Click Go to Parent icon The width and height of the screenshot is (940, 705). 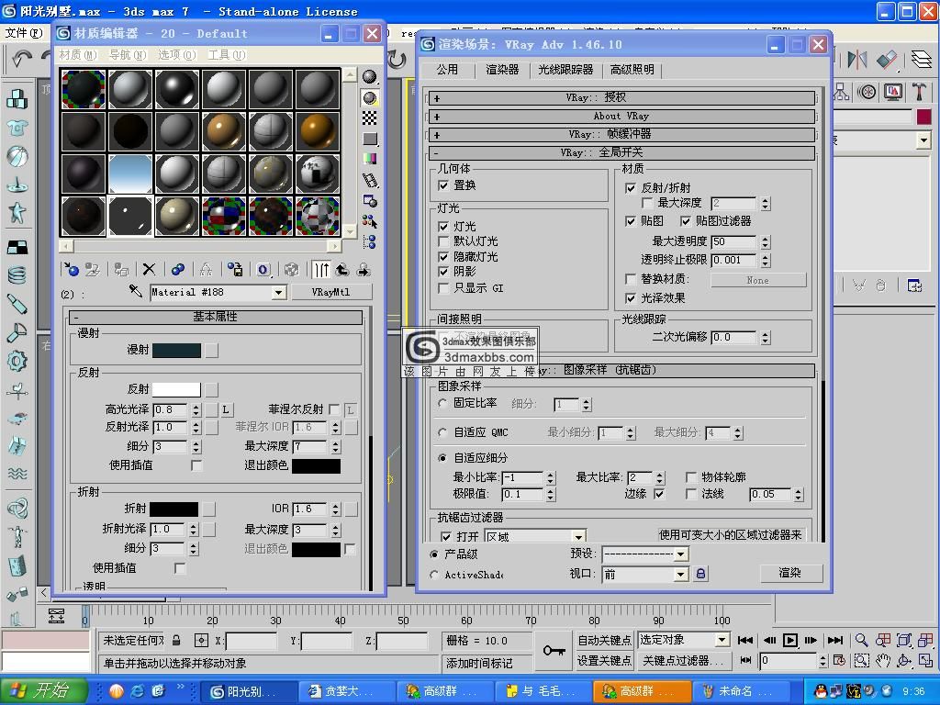point(341,269)
